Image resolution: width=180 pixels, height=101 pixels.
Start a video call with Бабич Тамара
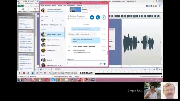[92, 17]
